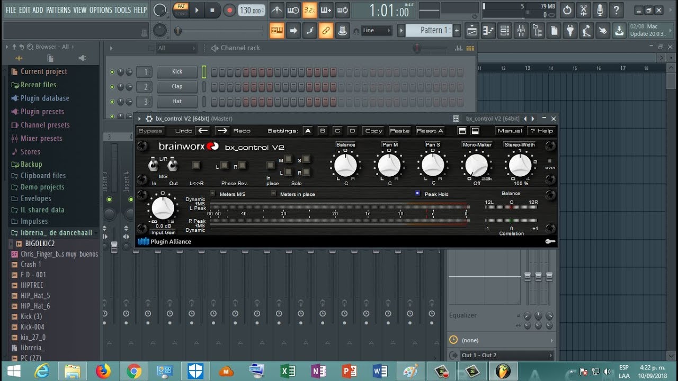
Task: Click Undo arrow in bx_control
Action: click(203, 131)
